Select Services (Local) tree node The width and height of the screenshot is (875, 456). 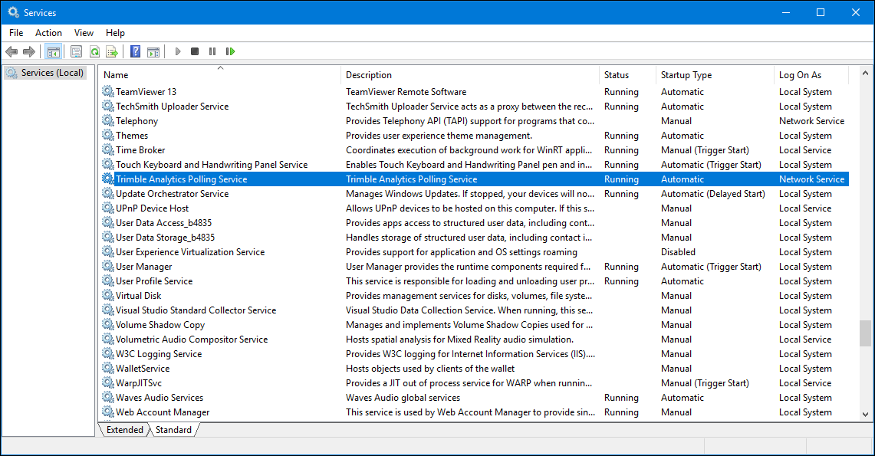pyautogui.click(x=45, y=73)
